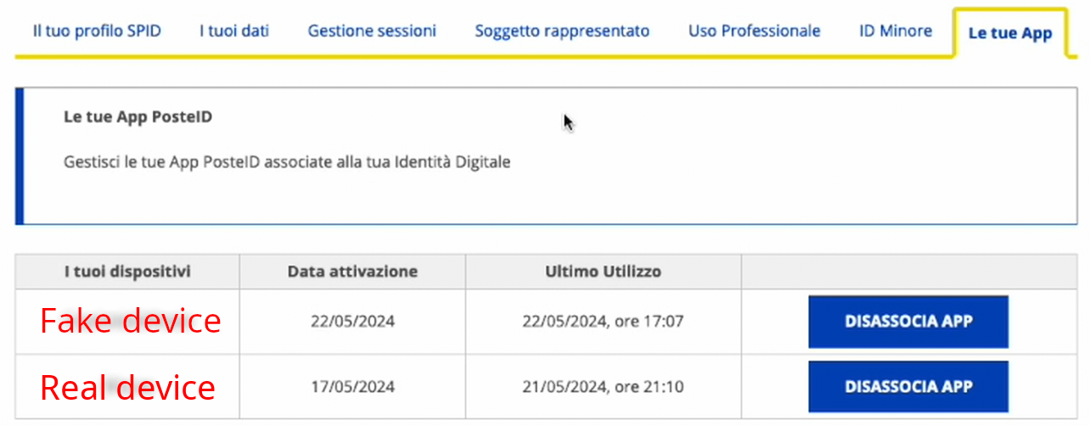
Task: Click the 22/05/2024 activation date cell
Action: pos(352,322)
